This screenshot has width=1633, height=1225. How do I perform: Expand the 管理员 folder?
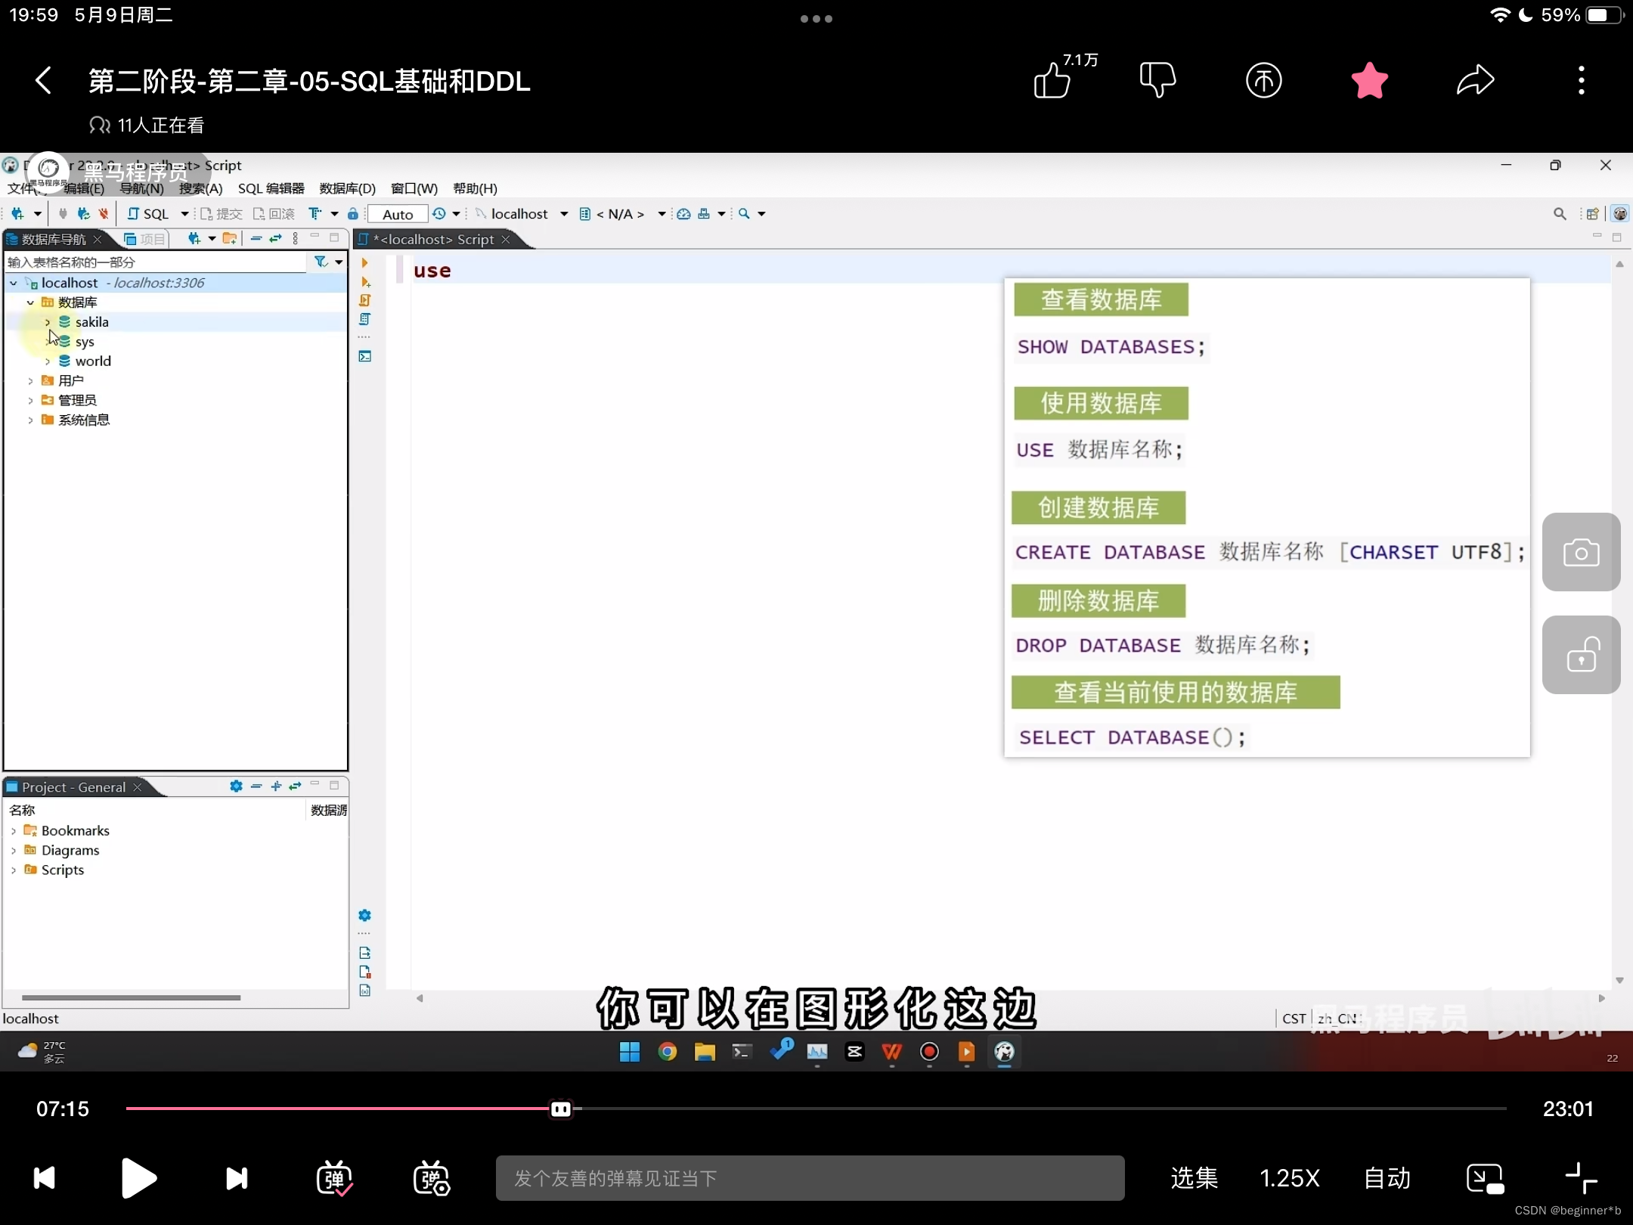click(x=30, y=401)
